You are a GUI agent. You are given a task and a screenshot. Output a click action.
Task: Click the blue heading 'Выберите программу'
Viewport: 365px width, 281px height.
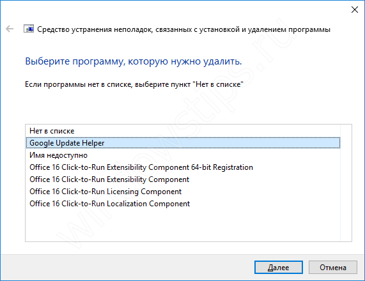[134, 61]
